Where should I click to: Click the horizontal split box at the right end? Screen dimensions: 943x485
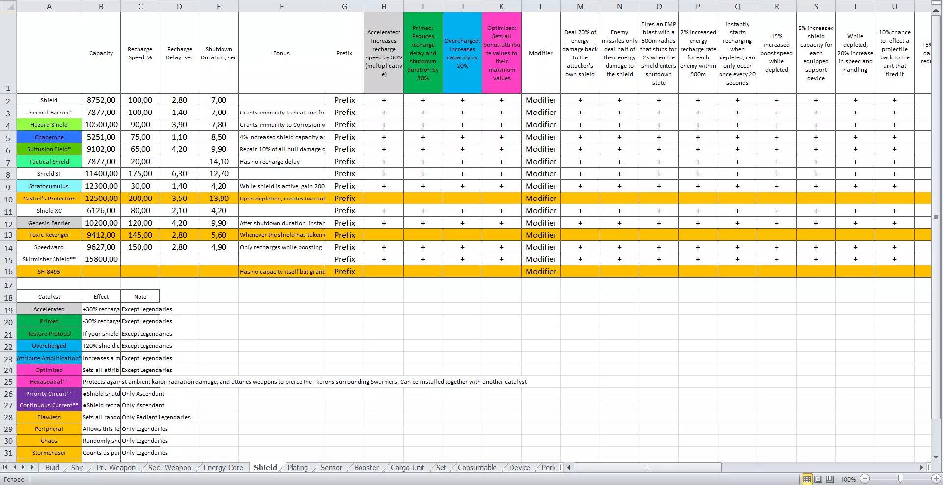(929, 467)
